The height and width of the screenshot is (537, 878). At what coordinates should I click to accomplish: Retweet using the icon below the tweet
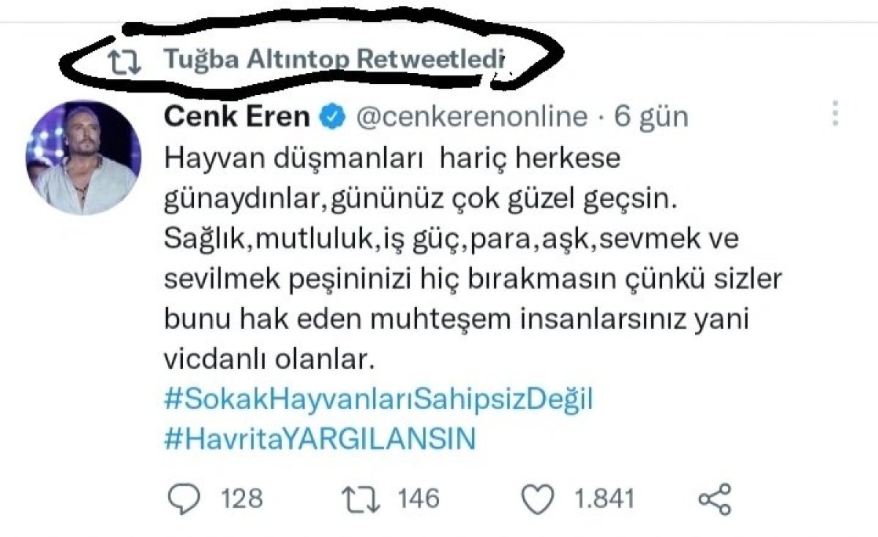point(363,500)
